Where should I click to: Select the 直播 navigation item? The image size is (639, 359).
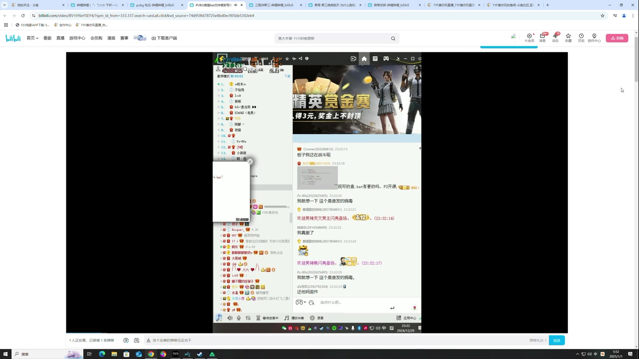click(60, 38)
